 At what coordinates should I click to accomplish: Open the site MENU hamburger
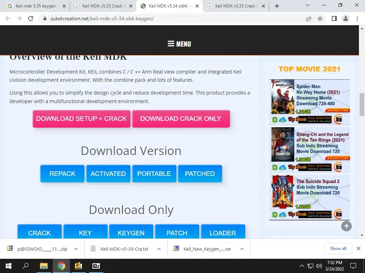[179, 44]
